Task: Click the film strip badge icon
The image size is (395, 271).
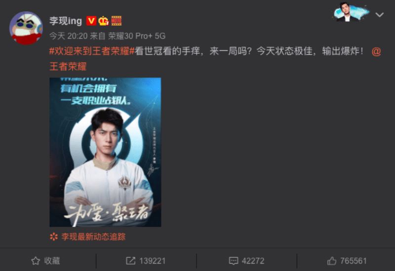Action: pos(117,21)
